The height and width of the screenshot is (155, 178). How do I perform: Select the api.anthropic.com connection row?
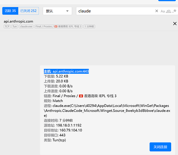(89, 24)
